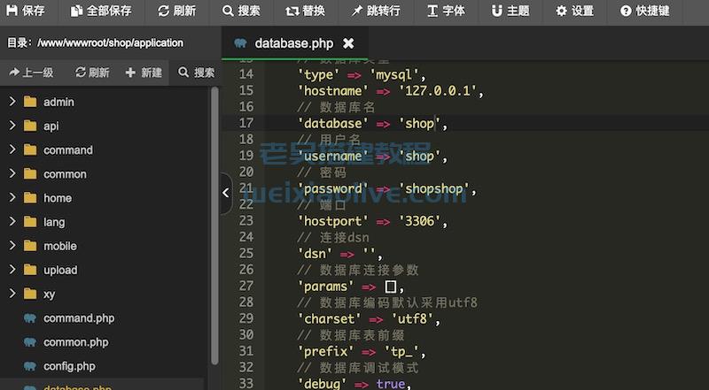Select the common folder icon
The height and width of the screenshot is (390, 709).
[30, 174]
